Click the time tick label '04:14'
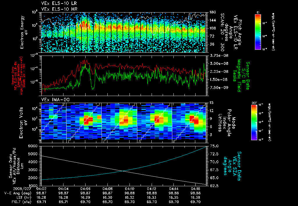This screenshot has width=298, height=206. pyautogui.click(x=173, y=189)
